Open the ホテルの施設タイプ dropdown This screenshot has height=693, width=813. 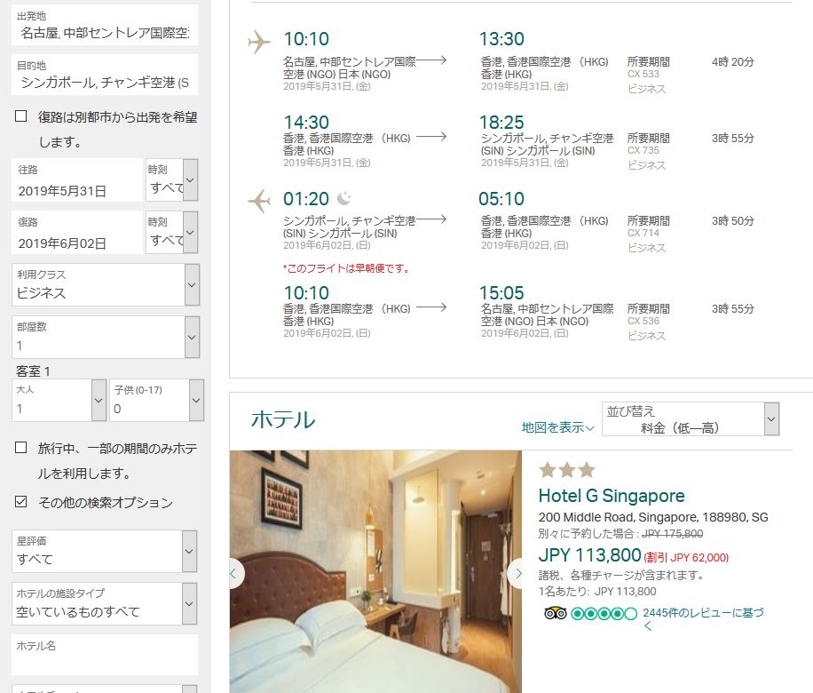click(104, 603)
